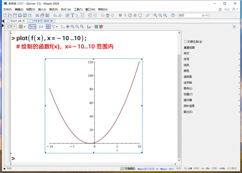Click the Maple默认配置 link in status bar
The width and height of the screenshot is (242, 173).
click(146, 168)
